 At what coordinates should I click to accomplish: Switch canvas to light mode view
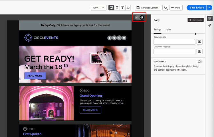[x=137, y=18]
